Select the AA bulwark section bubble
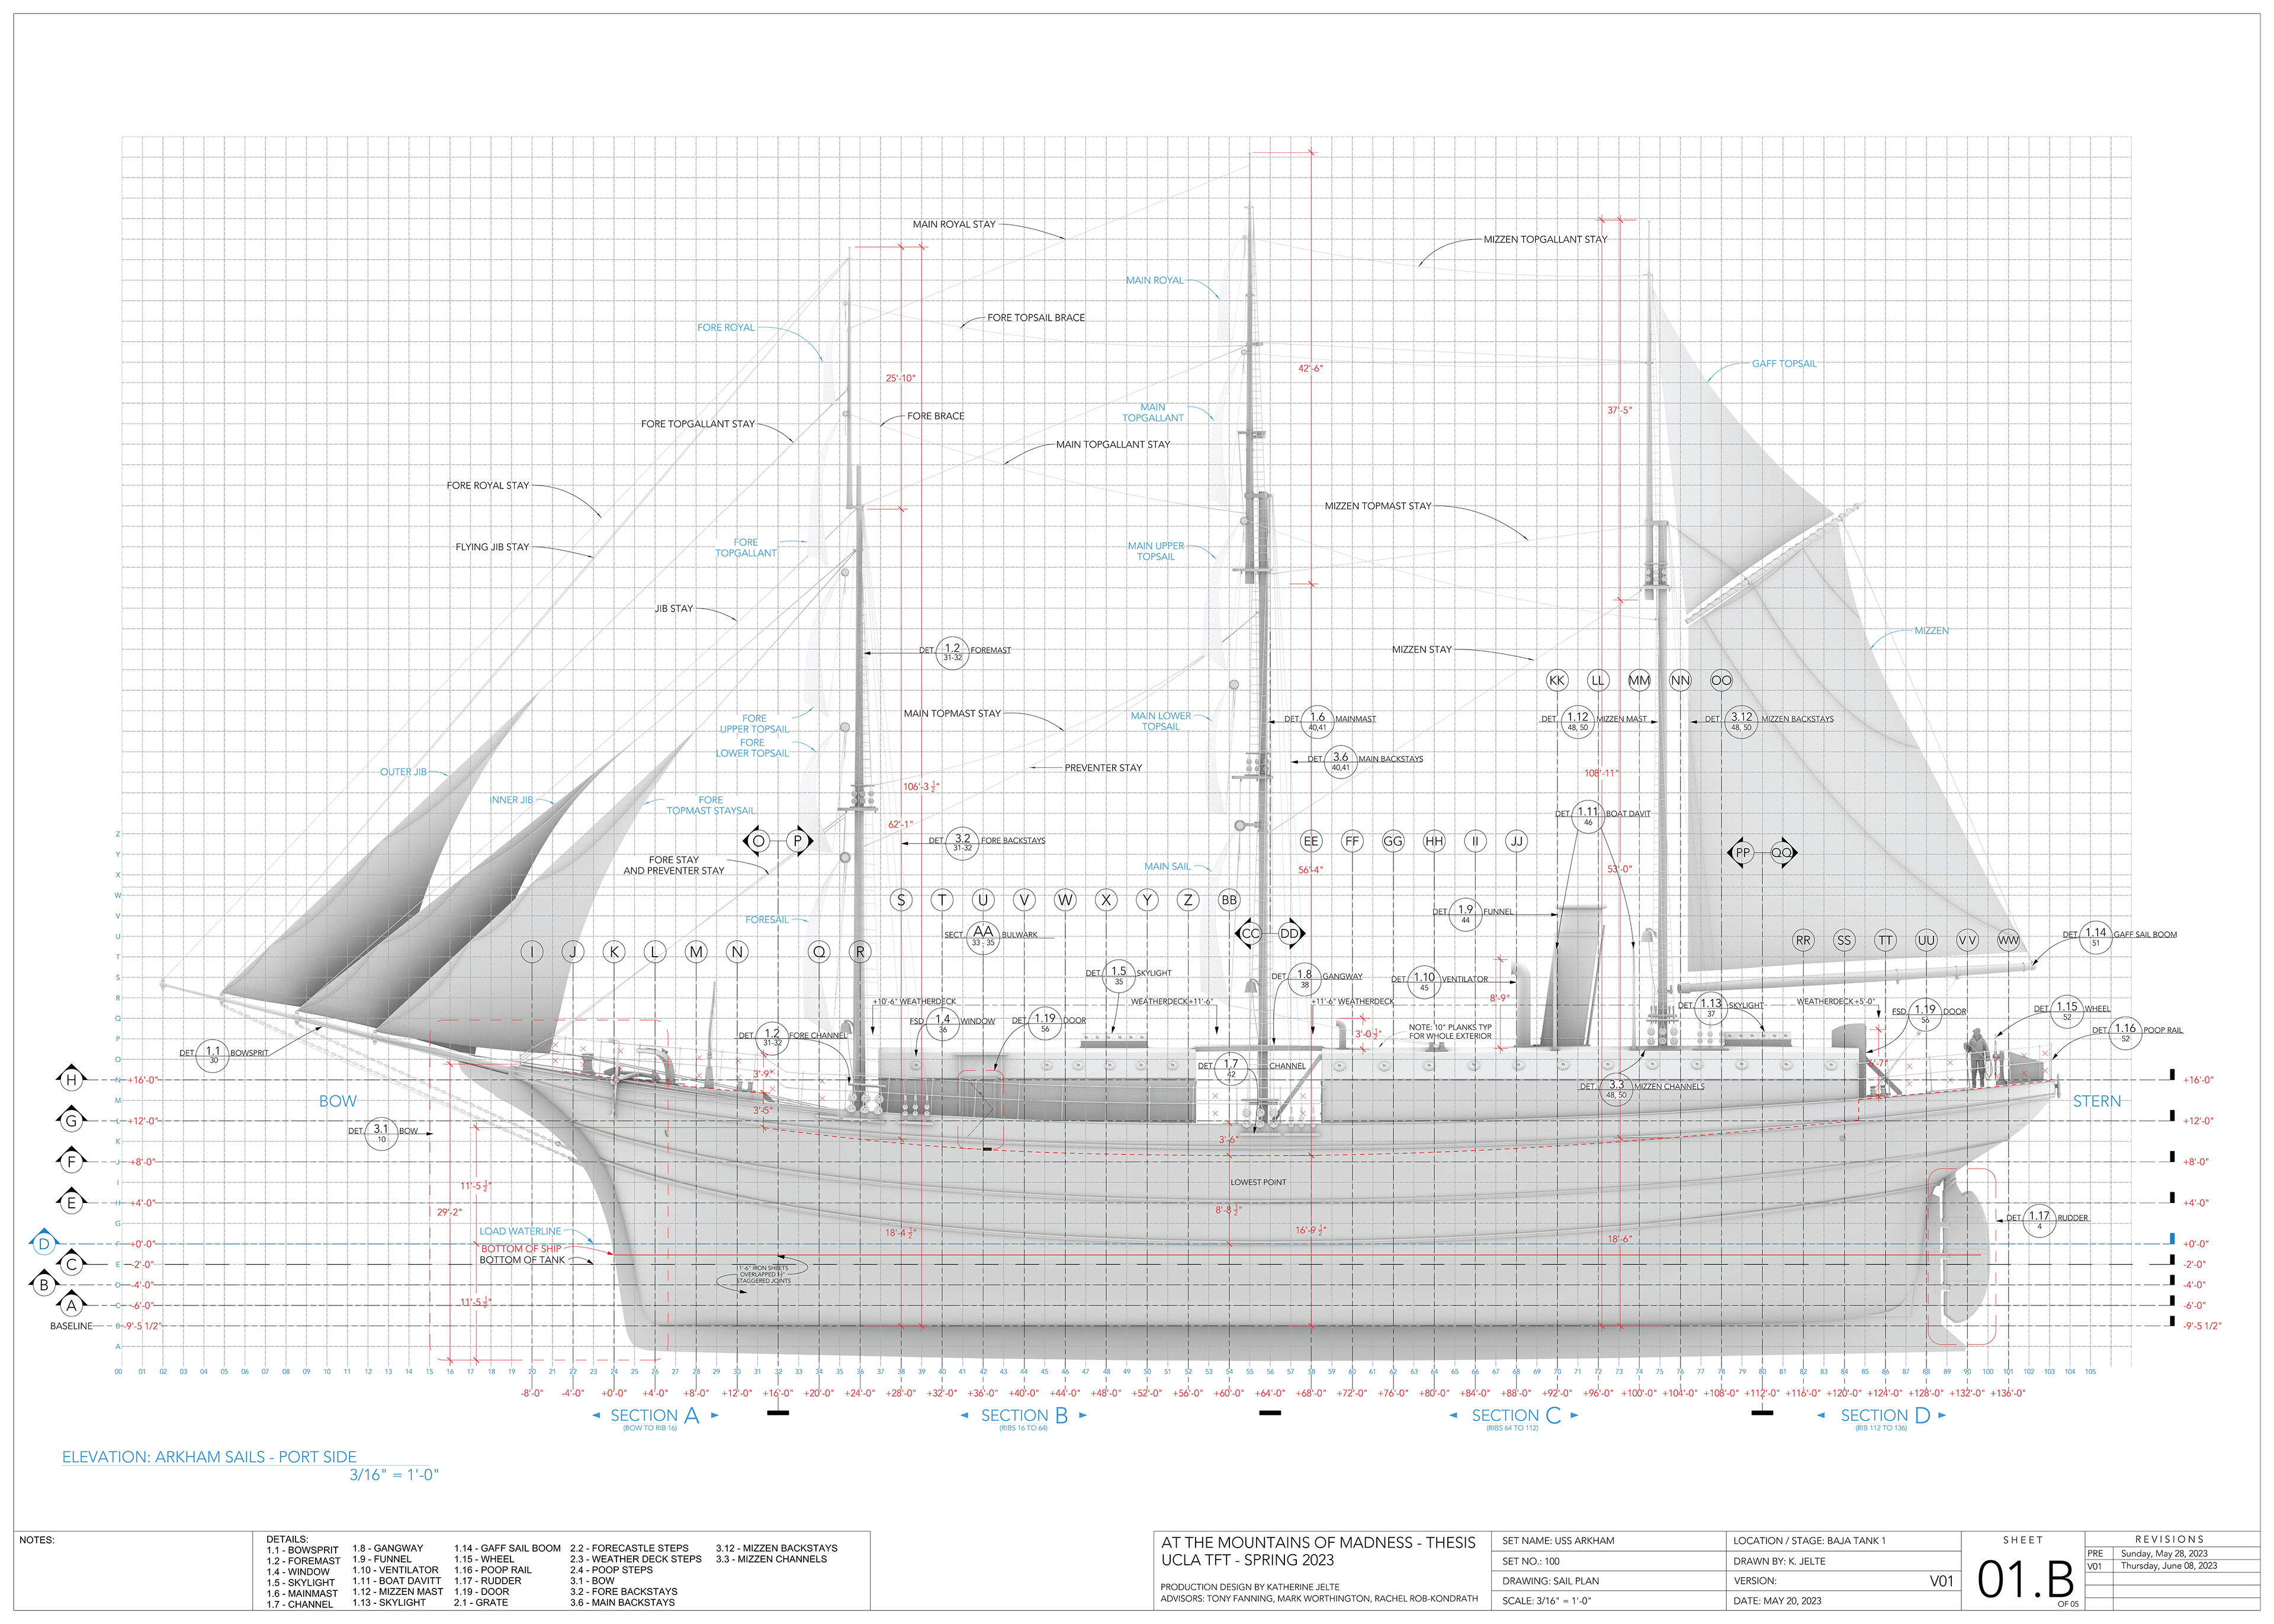 983,936
